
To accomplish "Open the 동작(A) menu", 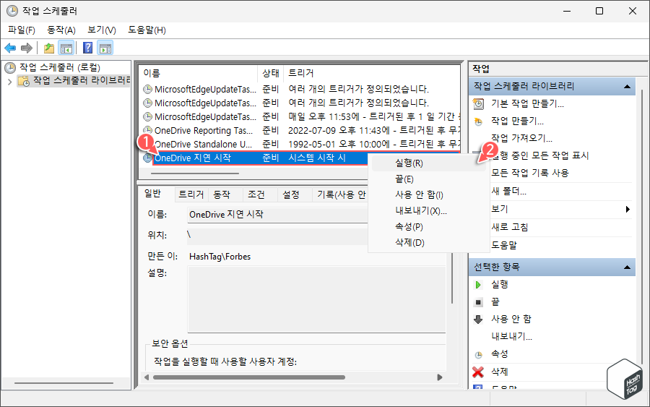I will (61, 30).
